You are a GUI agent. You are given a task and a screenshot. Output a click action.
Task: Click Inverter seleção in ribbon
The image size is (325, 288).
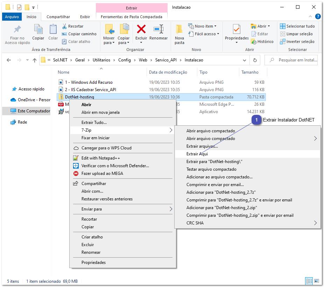click(x=297, y=42)
